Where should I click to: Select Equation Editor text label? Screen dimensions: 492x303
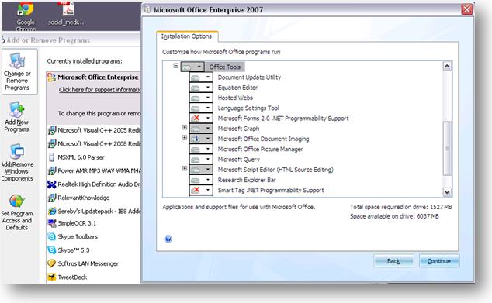(x=237, y=88)
